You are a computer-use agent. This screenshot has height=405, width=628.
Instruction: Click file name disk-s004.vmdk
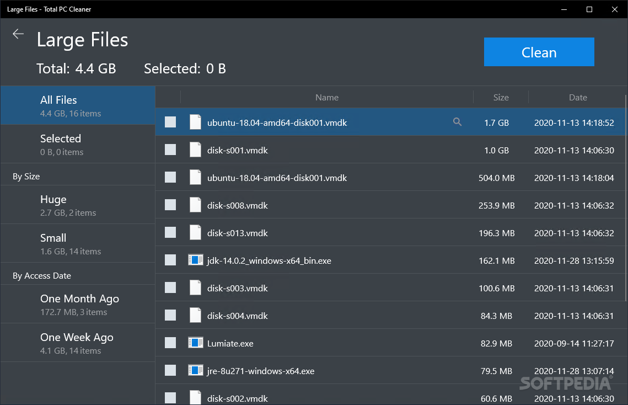[238, 316]
